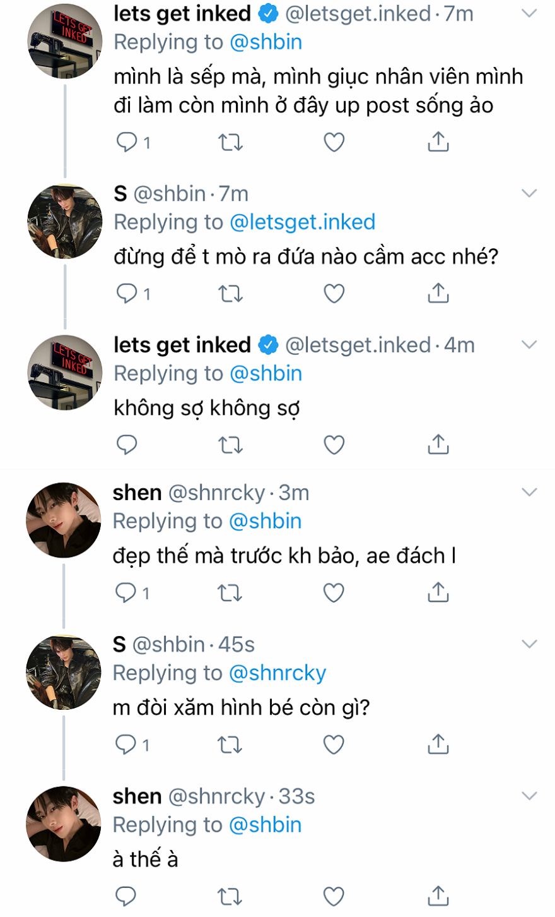Retweet the 'm đòi xăm hình bé' tweet
This screenshot has width=555, height=917.
230,745
